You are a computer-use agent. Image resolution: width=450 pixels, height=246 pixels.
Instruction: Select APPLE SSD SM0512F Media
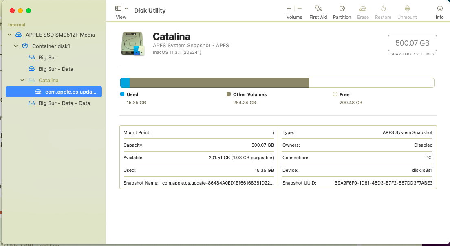click(60, 35)
